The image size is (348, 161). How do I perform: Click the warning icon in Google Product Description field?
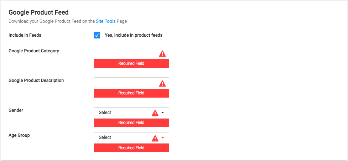pos(162,83)
